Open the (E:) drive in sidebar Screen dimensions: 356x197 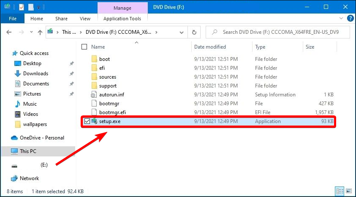pos(44,165)
